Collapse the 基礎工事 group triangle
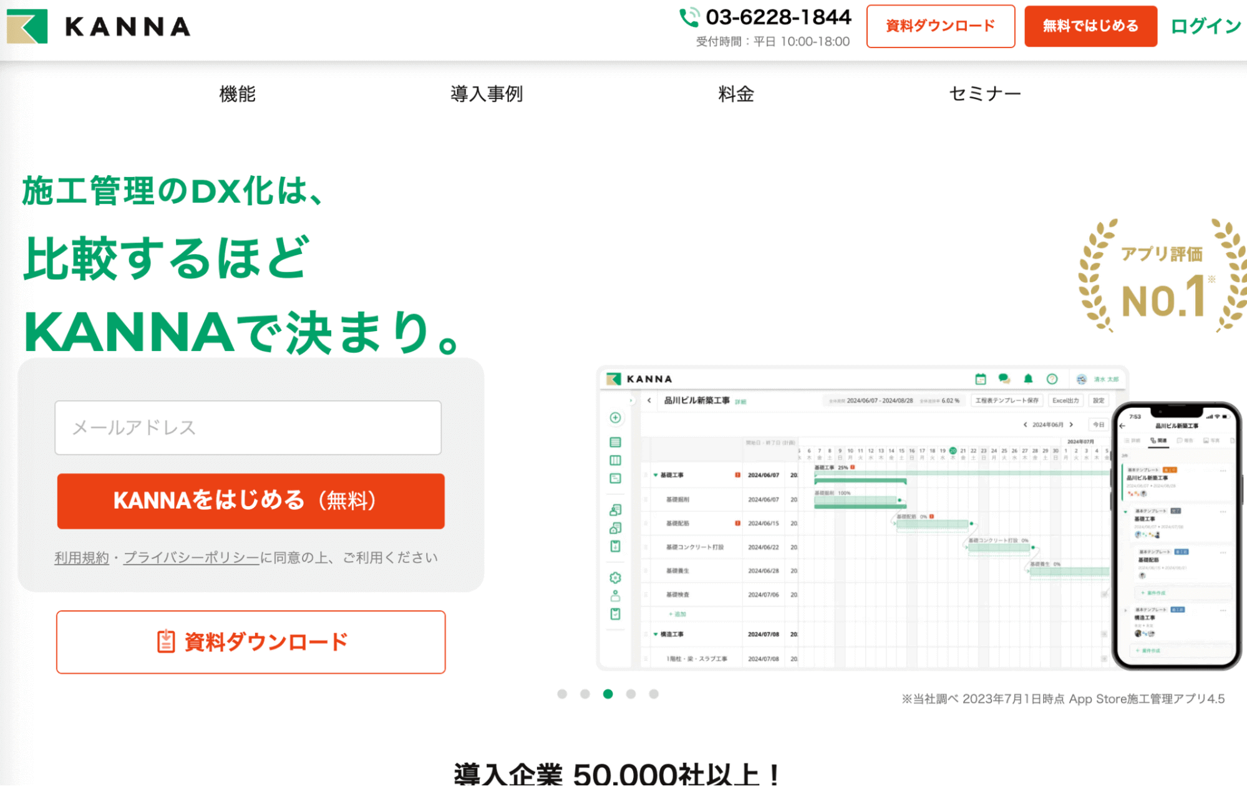This screenshot has width=1247, height=786. pos(655,475)
